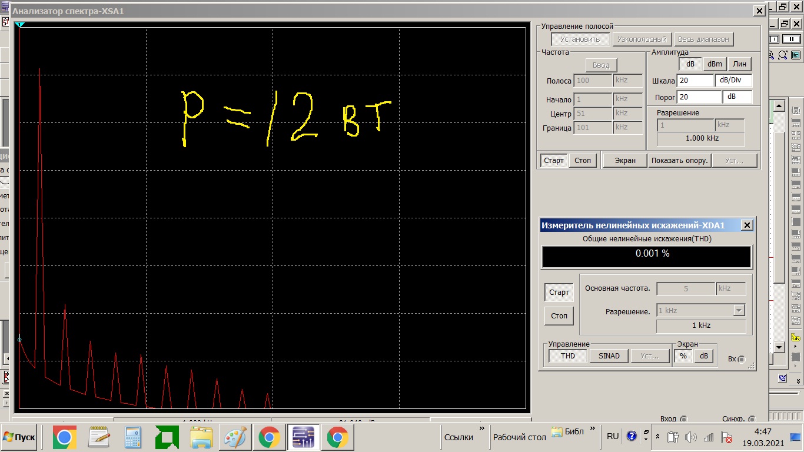This screenshot has width=804, height=452.
Task: Click Экран reverse button
Action: (625, 161)
